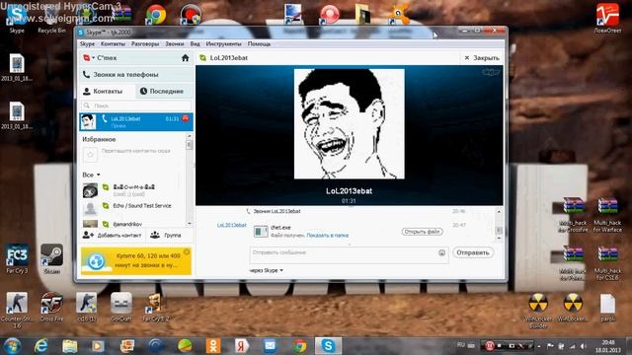Open Yandex taskbar icon

tap(241, 346)
